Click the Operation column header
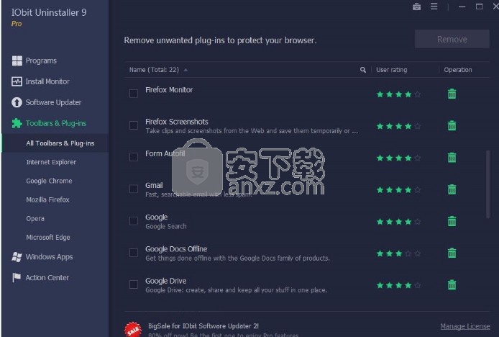Screen dimensions: 499x337 (458, 70)
